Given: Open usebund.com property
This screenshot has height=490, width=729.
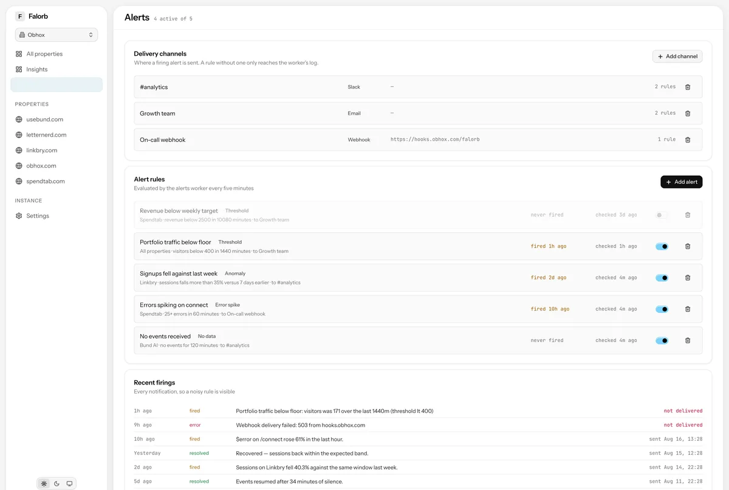Looking at the screenshot, I should tap(56, 119).
